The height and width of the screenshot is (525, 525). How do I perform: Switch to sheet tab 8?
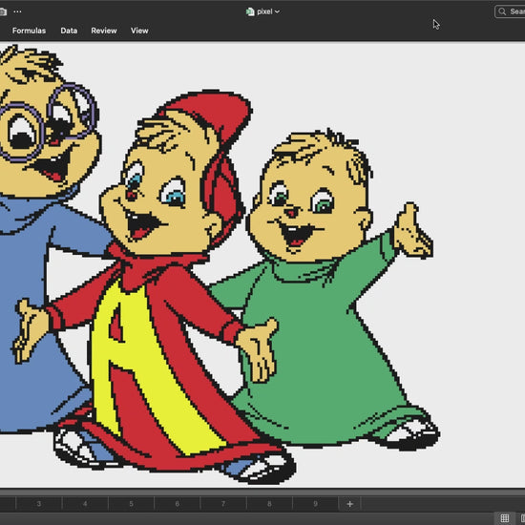tap(269, 504)
